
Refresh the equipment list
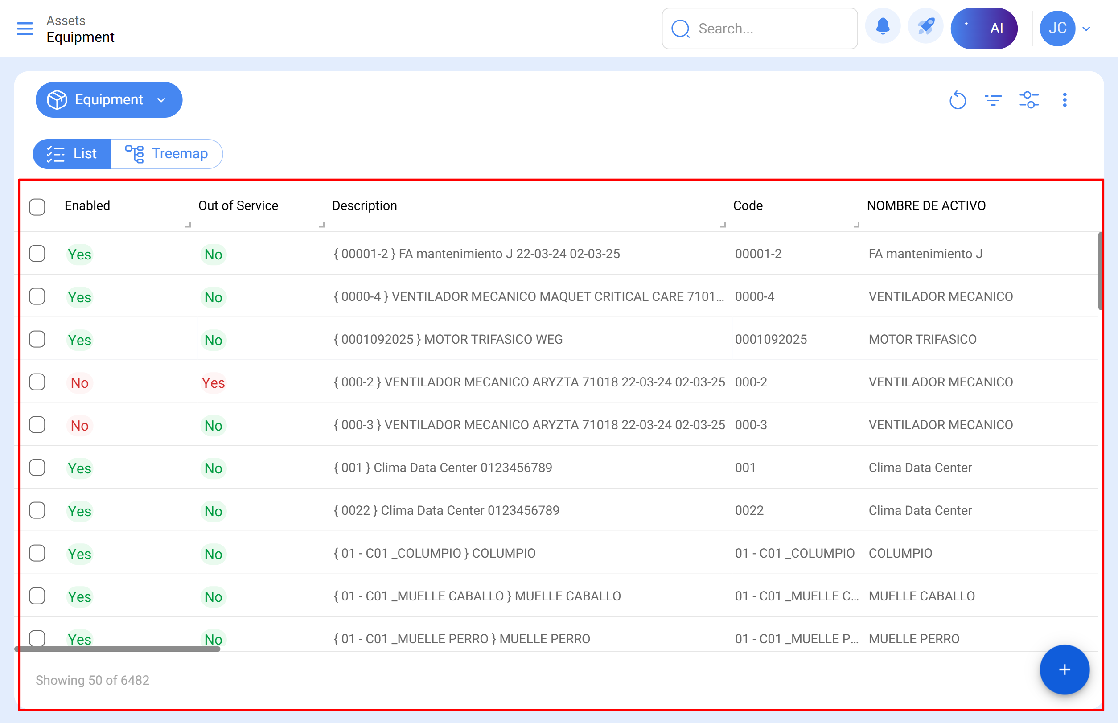click(958, 100)
